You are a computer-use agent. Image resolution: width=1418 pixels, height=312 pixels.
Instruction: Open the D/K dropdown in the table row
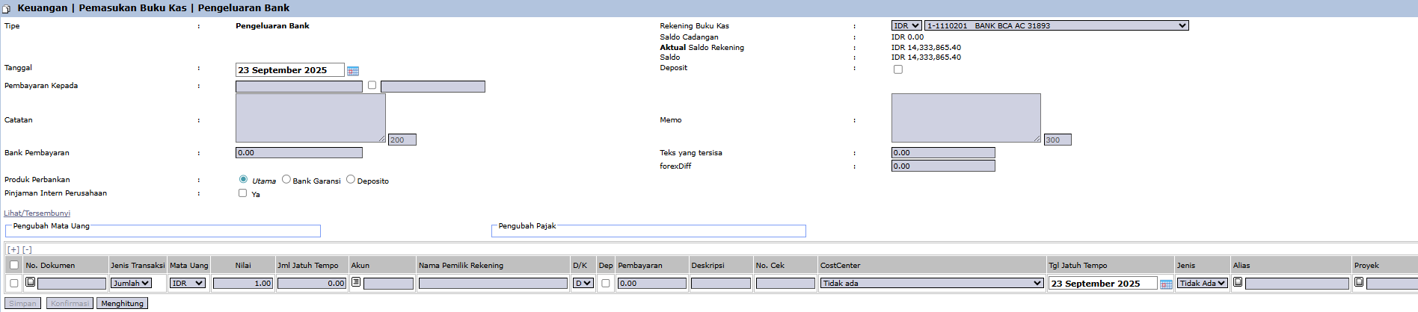[x=583, y=284]
